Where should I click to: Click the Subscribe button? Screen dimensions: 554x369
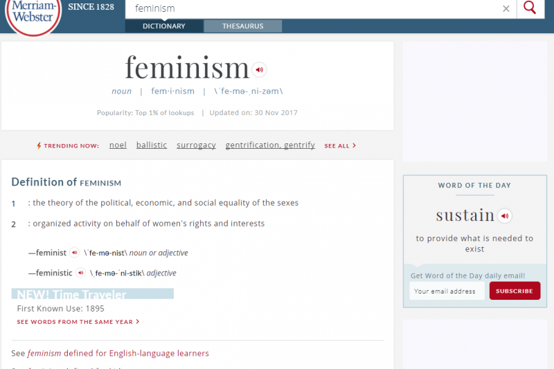click(515, 291)
